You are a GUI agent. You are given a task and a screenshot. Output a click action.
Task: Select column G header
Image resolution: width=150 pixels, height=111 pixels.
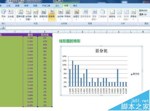(70, 32)
